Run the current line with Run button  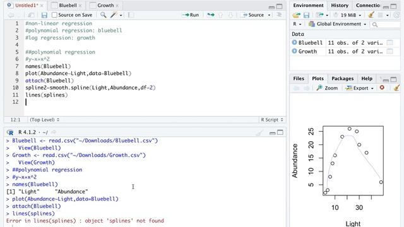click(x=191, y=15)
